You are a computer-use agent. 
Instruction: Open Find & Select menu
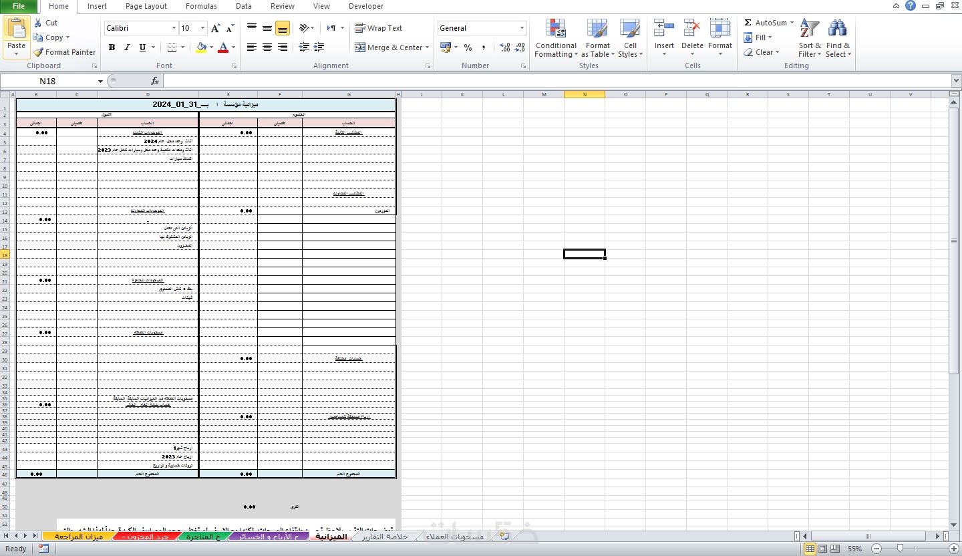coord(838,38)
